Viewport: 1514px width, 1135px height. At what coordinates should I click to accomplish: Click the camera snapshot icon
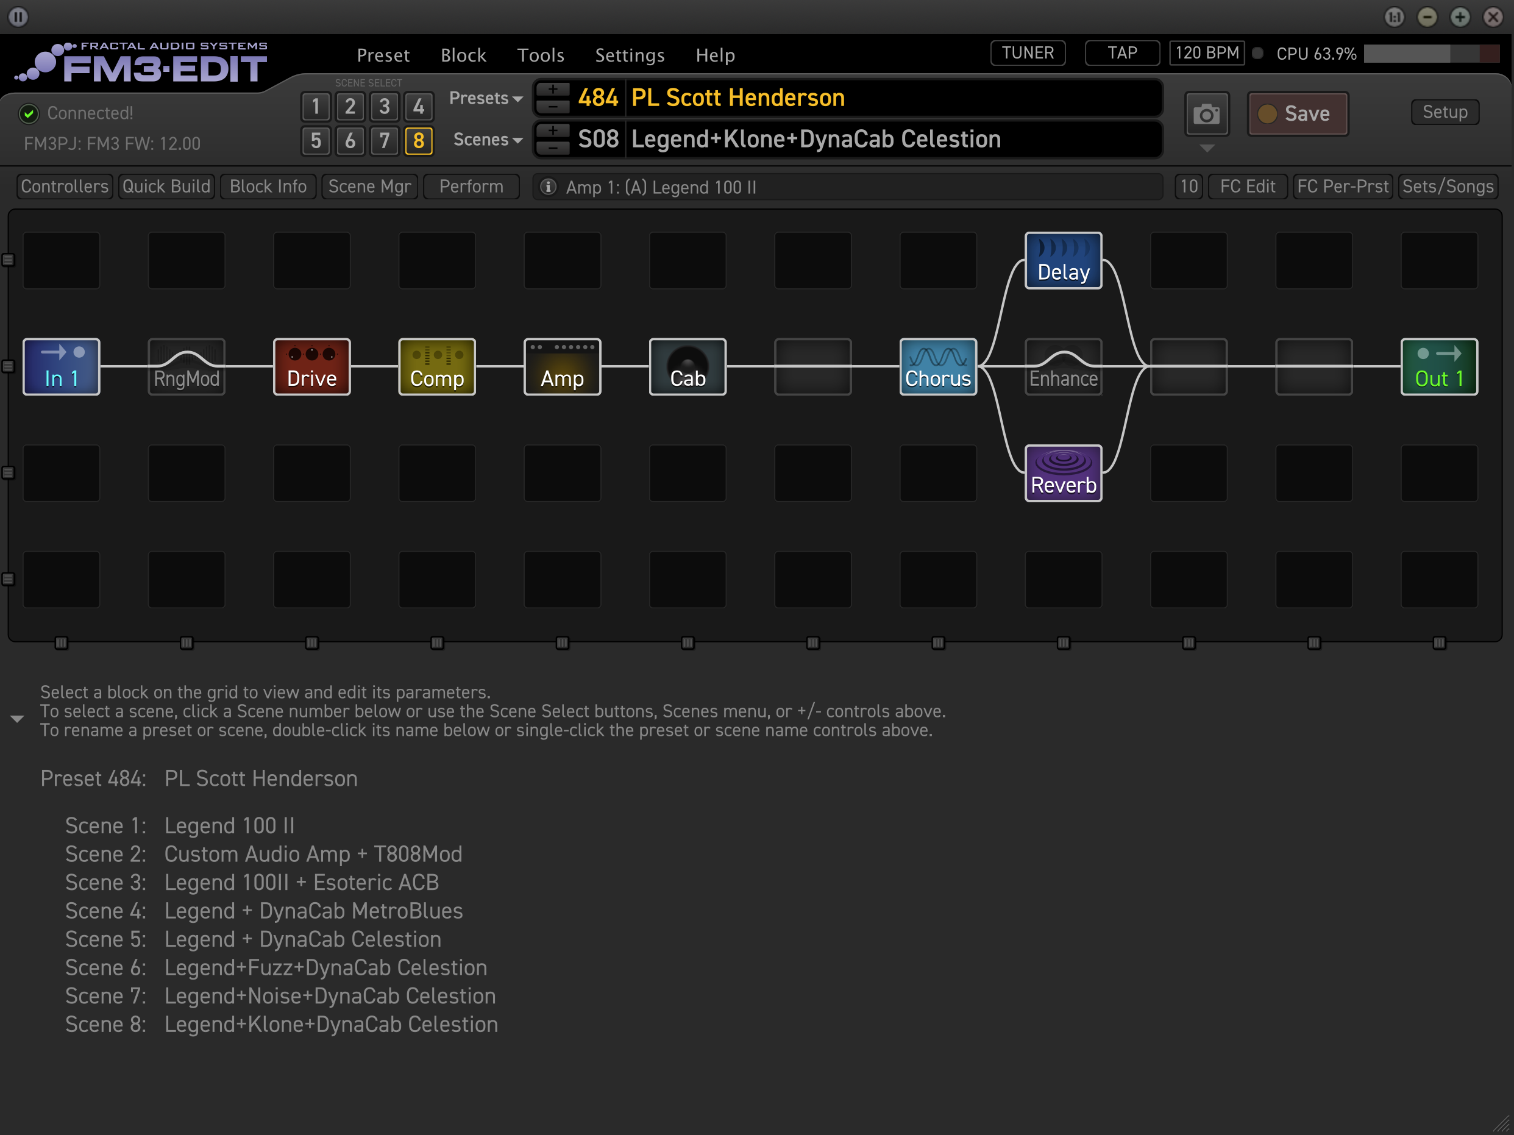pyautogui.click(x=1206, y=113)
